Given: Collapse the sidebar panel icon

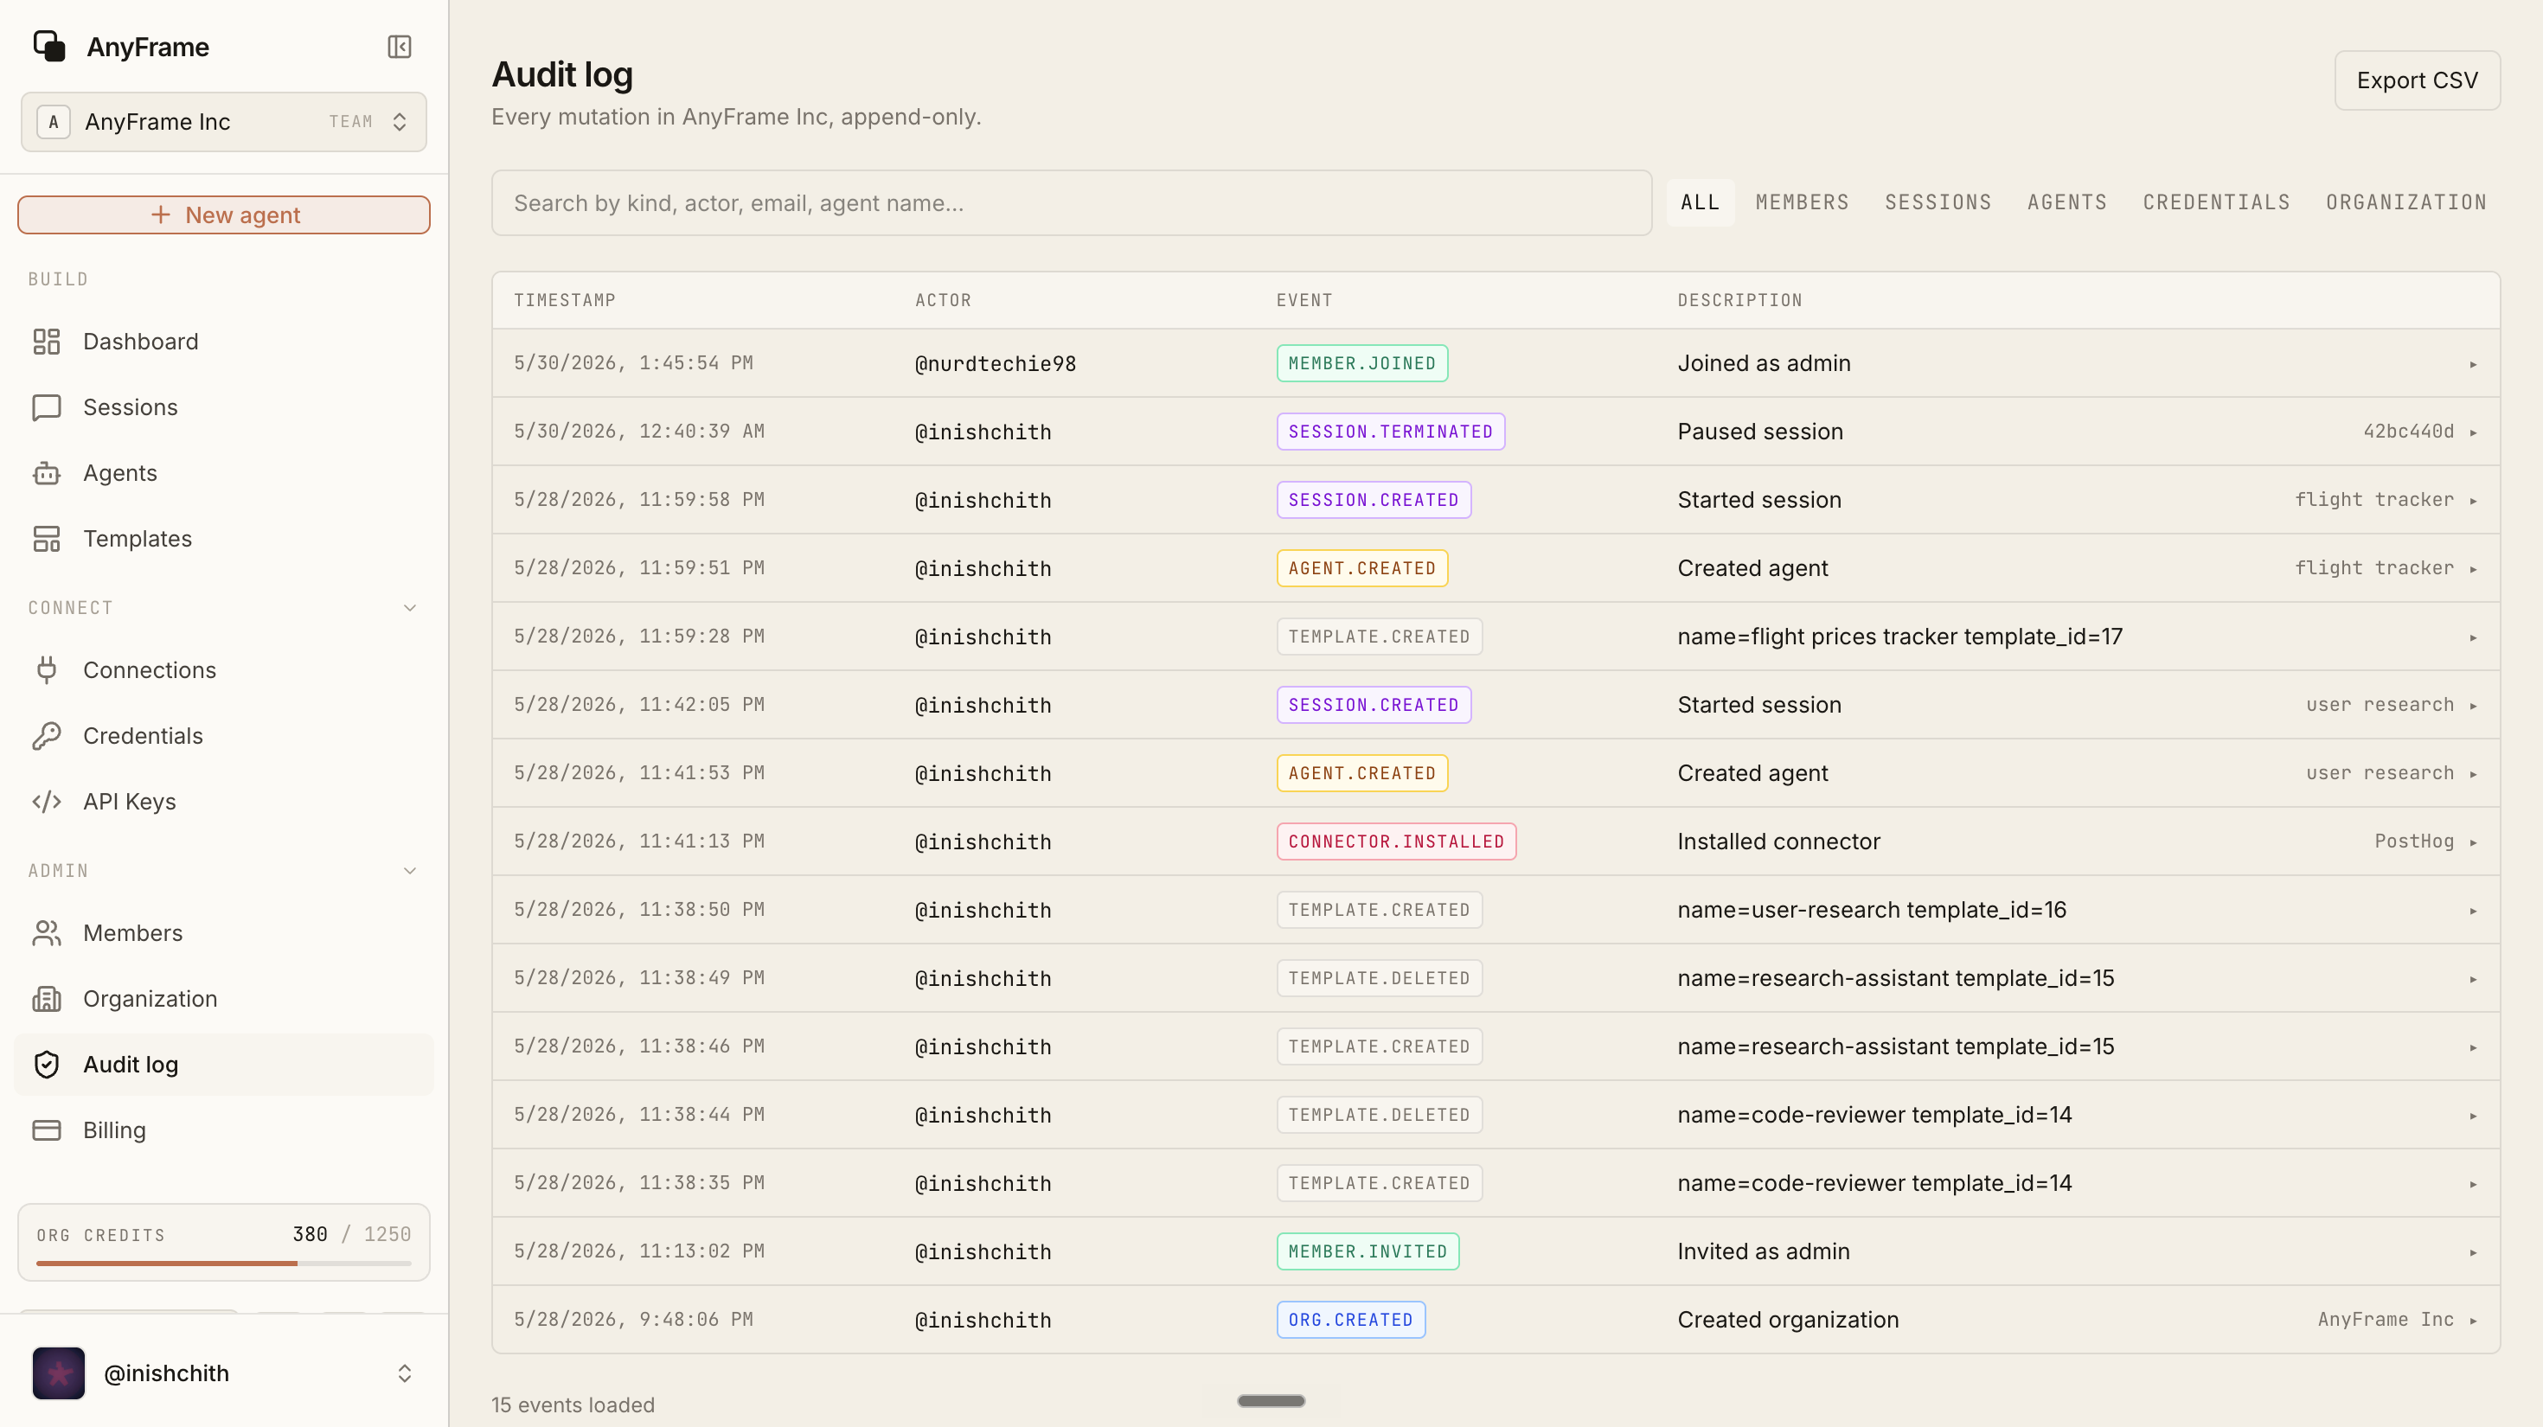Looking at the screenshot, I should click(399, 47).
